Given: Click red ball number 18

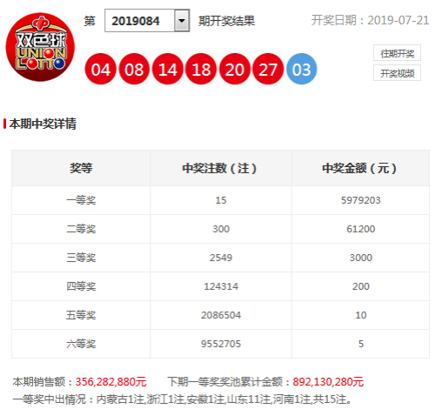Looking at the screenshot, I should (x=201, y=69).
